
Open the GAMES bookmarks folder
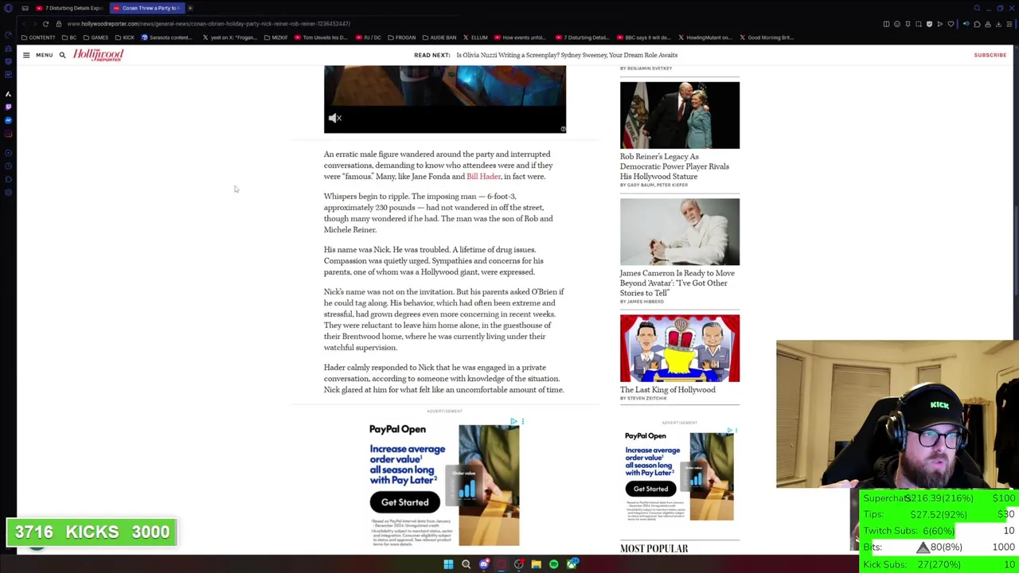click(96, 37)
